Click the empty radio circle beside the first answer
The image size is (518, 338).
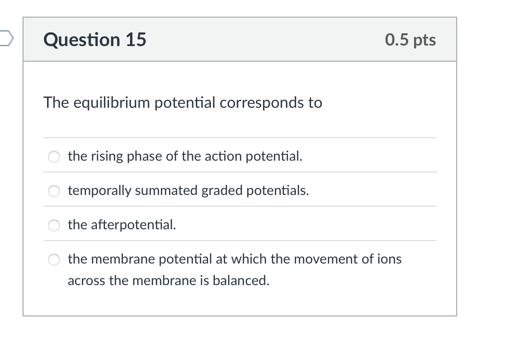(53, 156)
